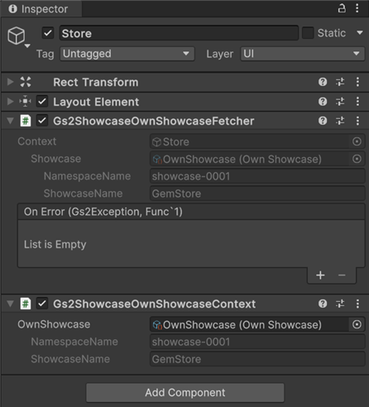Open help for the Gs2ShowcaseOwnShowcaseContext component
The height and width of the screenshot is (407, 369).
pyautogui.click(x=323, y=304)
